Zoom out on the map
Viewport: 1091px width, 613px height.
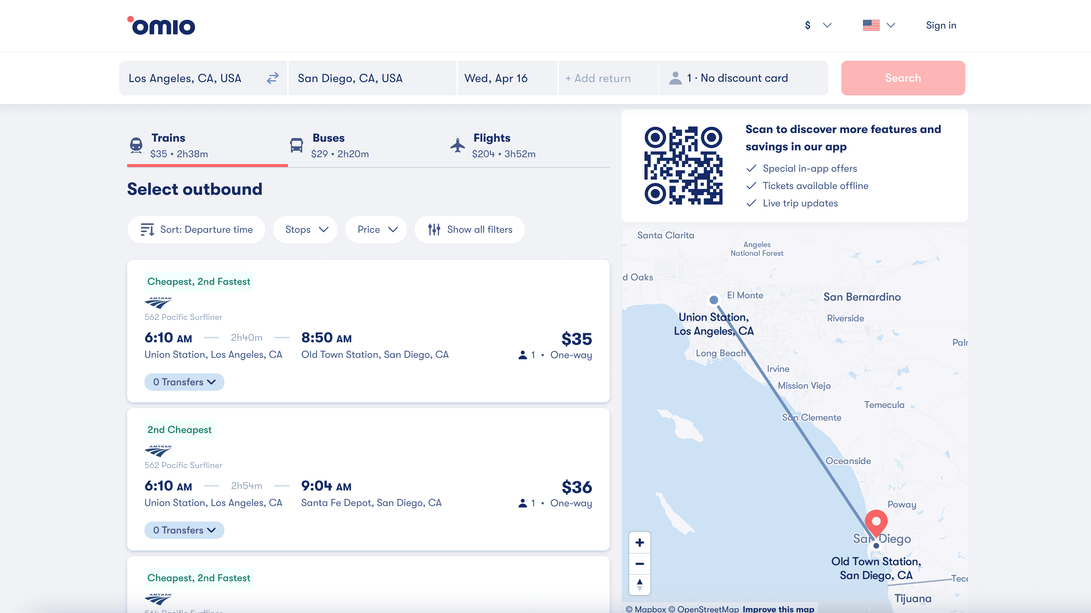pyautogui.click(x=639, y=564)
